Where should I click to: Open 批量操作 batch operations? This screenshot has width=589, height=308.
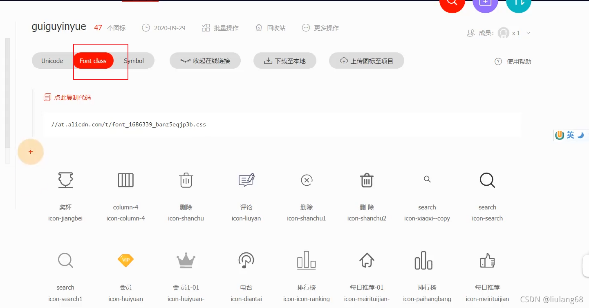pyautogui.click(x=220, y=28)
